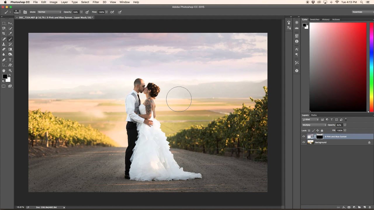Click the Color panel foreground swatch
The image size is (374, 210).
(304, 25)
